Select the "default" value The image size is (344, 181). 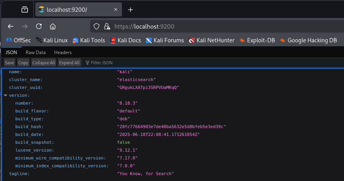click(x=129, y=111)
